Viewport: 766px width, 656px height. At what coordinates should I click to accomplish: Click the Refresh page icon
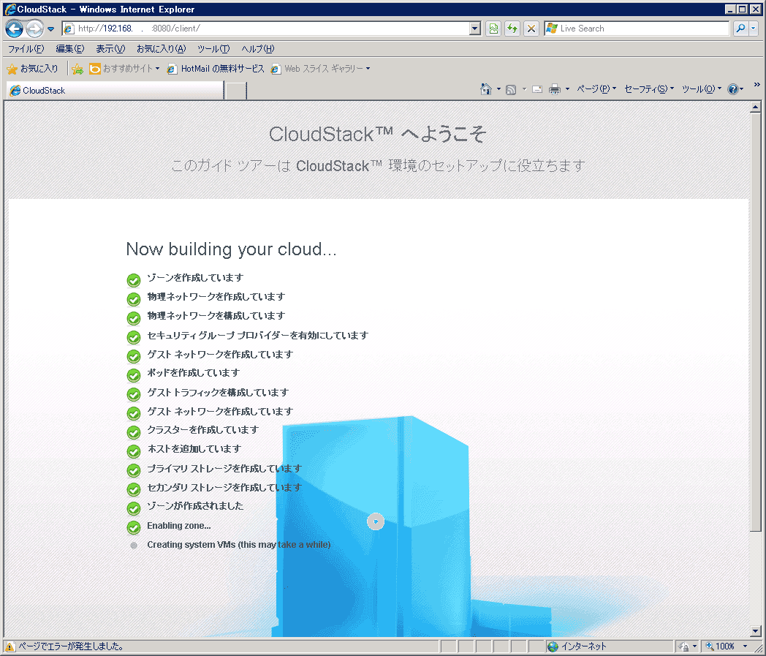512,29
